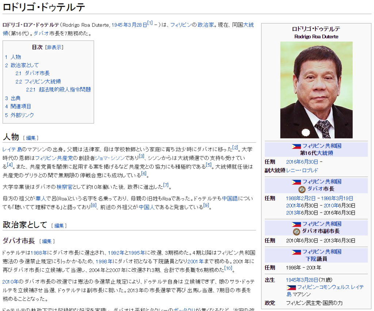Click the Philippine flag icon above ダバオ市副市長
This screenshot has width=374, height=311.
click(296, 224)
